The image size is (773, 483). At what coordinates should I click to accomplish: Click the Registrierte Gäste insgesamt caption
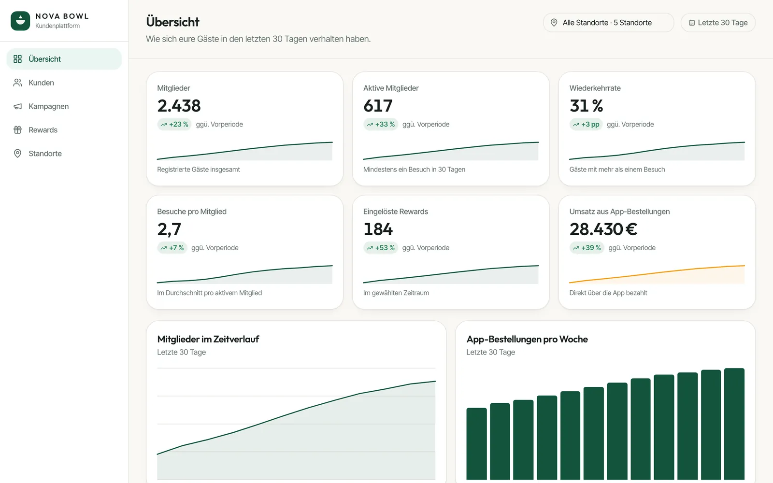click(199, 170)
